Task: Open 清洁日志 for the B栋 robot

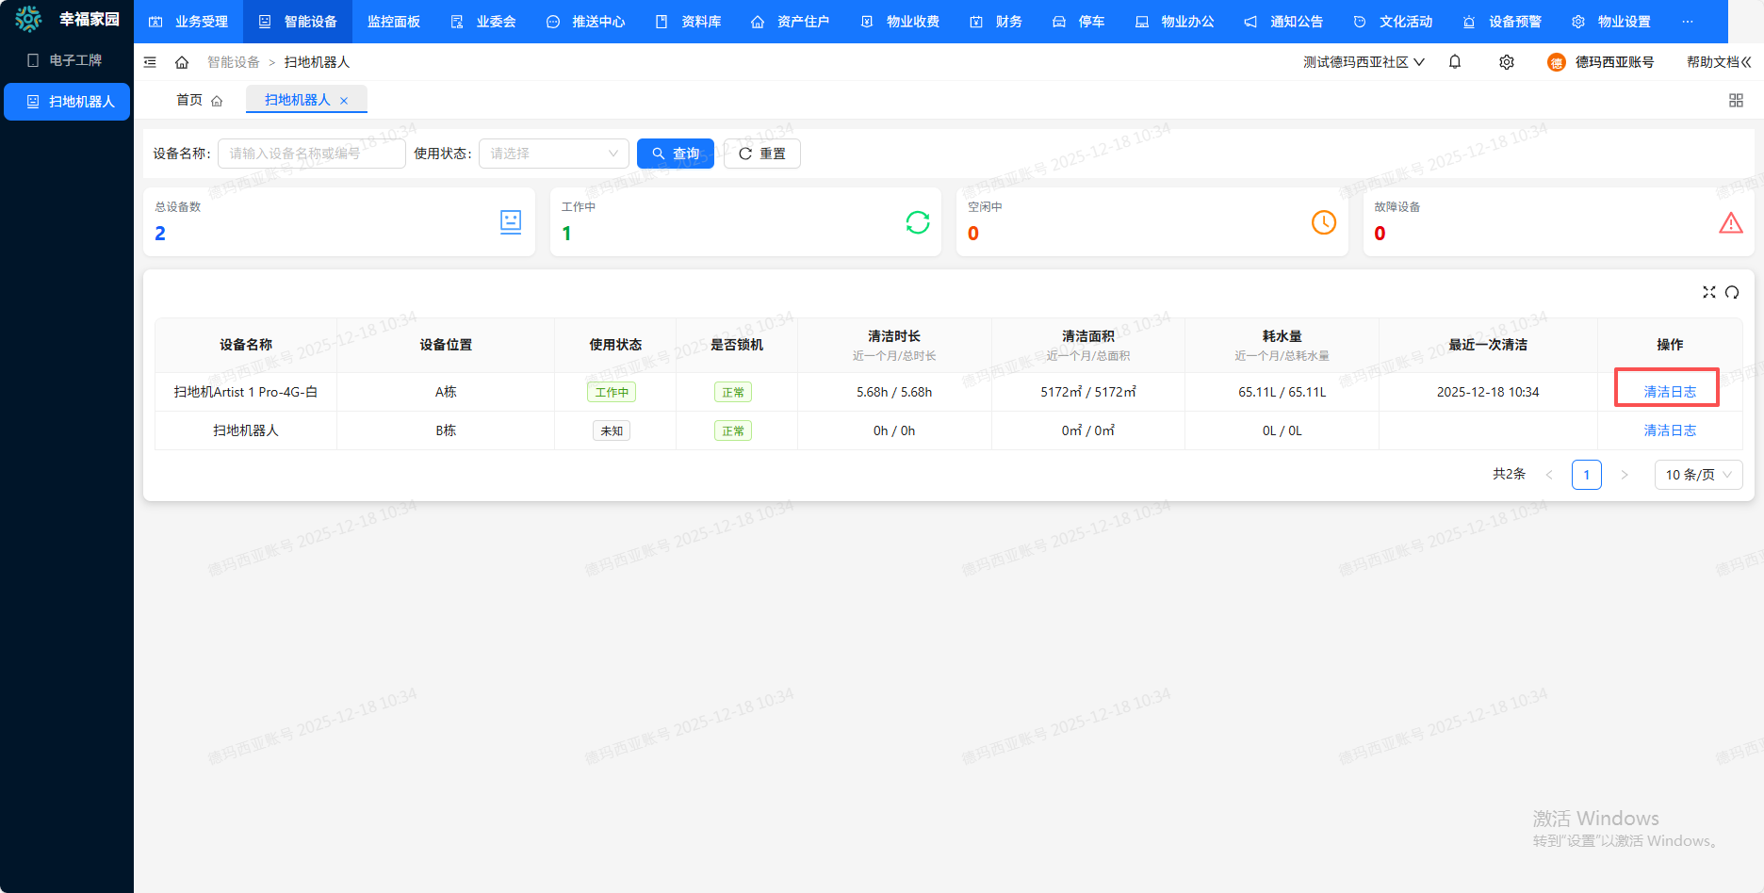Action: click(x=1669, y=430)
